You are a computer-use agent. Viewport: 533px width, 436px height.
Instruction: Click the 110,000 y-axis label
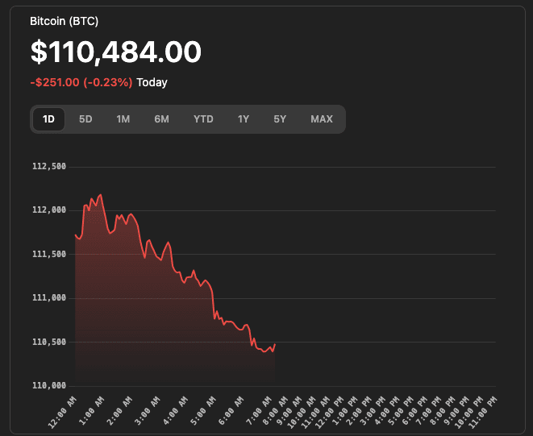pyautogui.click(x=48, y=385)
